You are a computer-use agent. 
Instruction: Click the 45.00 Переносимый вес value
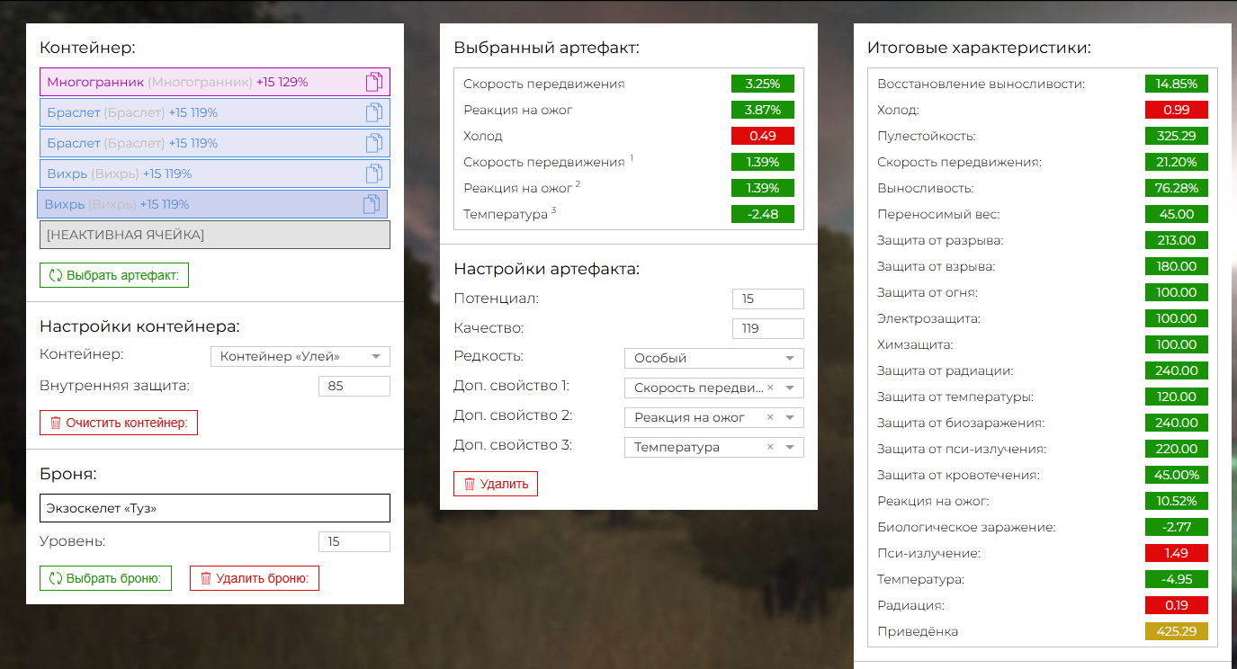(1177, 214)
